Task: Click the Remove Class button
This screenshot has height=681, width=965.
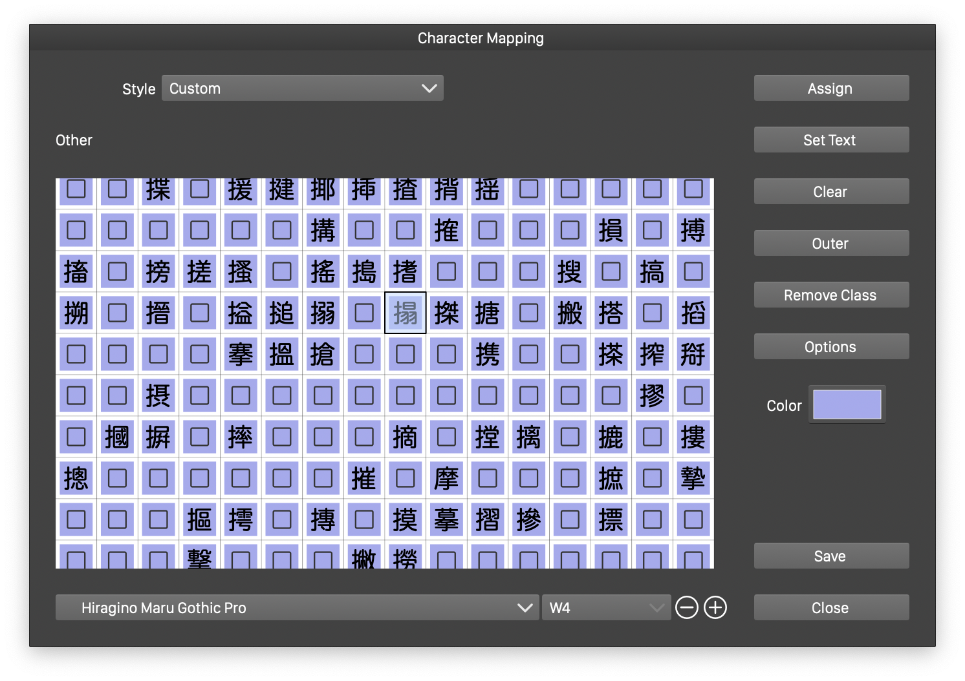Action: [x=831, y=295]
